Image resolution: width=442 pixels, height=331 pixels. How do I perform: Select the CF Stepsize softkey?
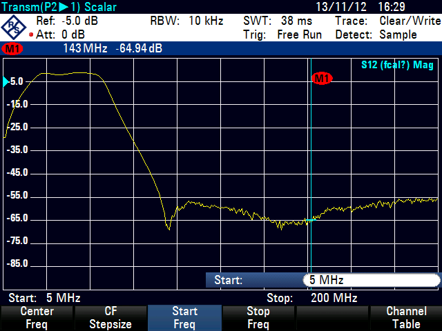[x=110, y=318]
